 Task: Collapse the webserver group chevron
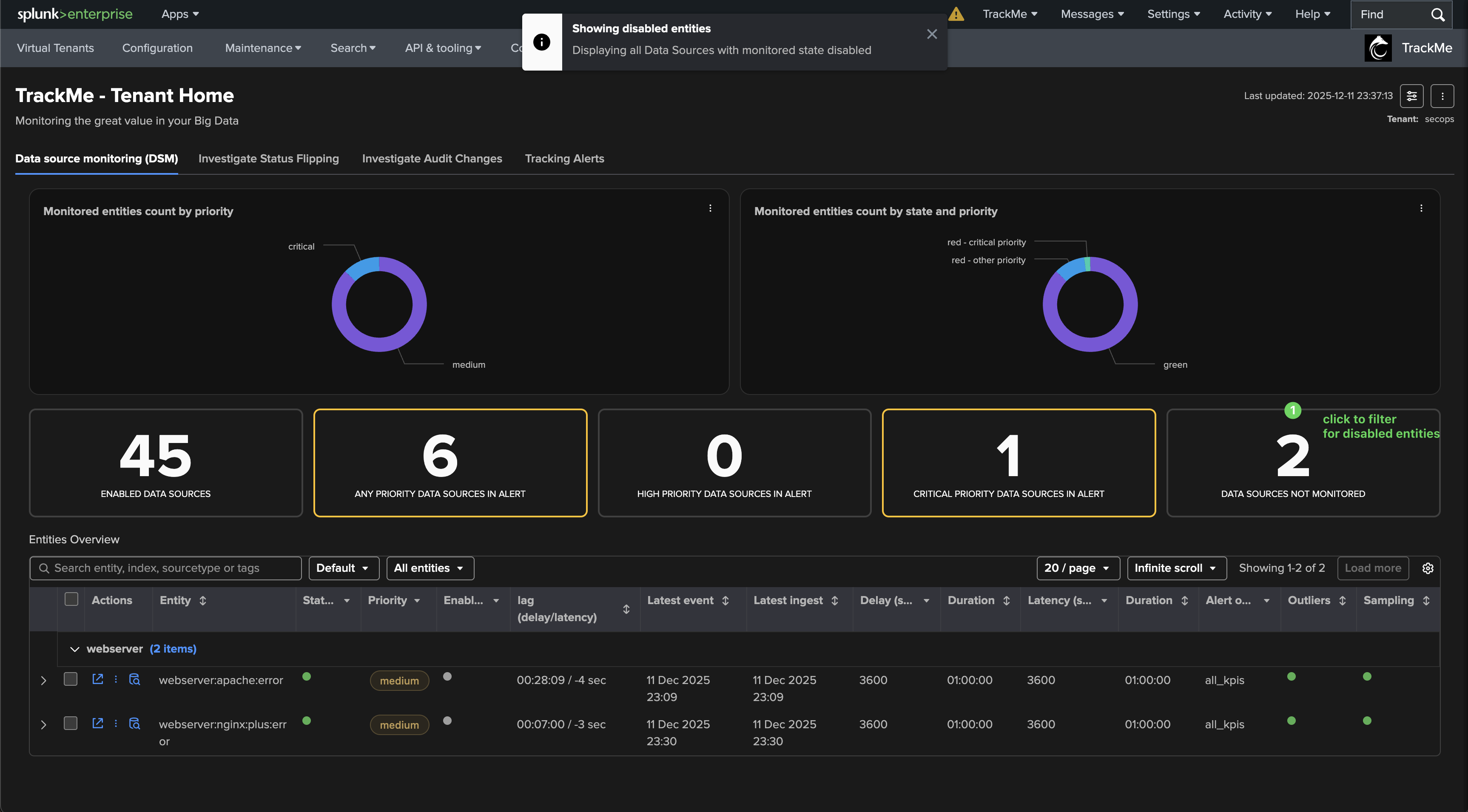74,649
